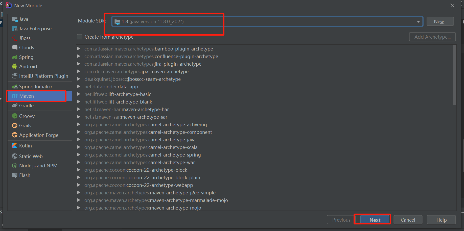Click the Node.js and NPM icon

click(15, 166)
